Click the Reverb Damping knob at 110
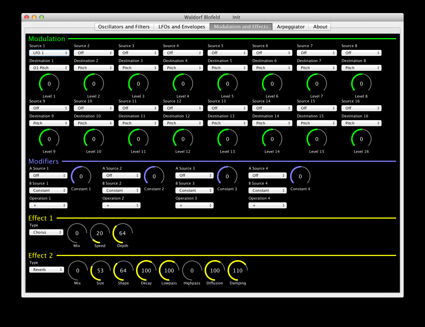 point(238,271)
